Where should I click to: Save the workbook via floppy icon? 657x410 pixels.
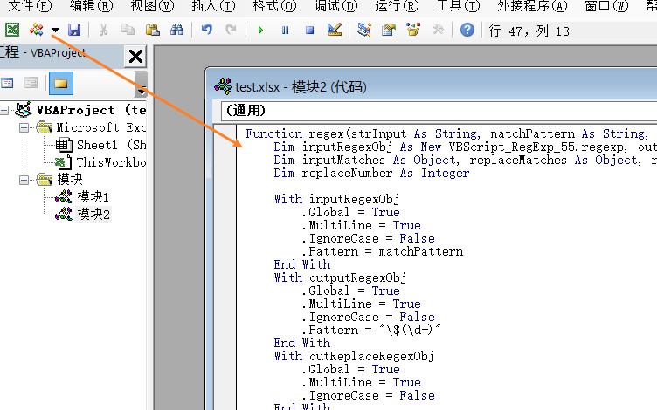click(74, 30)
